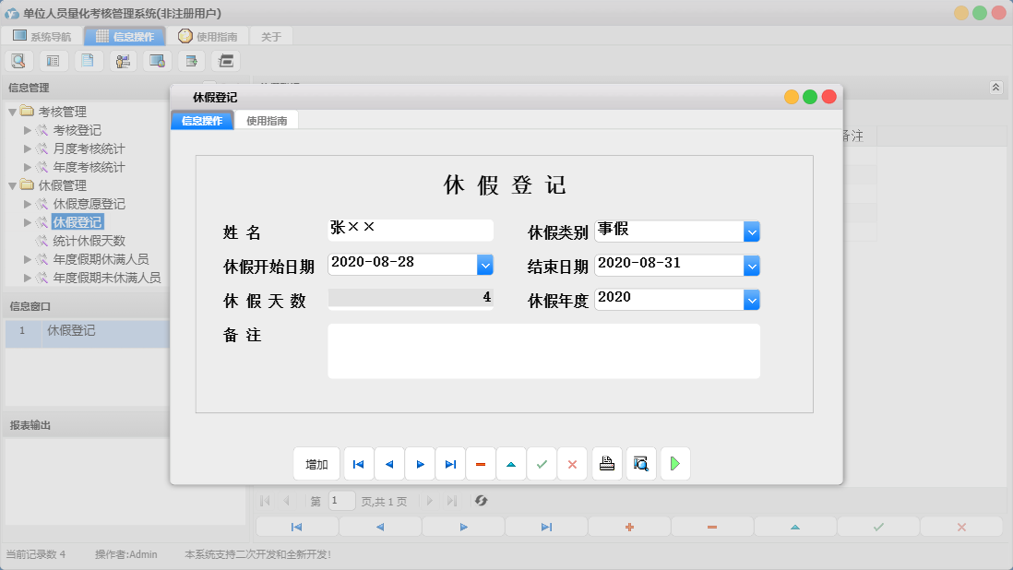Select the 系统导航 tab at the top
This screenshot has width=1013, height=570.
(x=42, y=36)
